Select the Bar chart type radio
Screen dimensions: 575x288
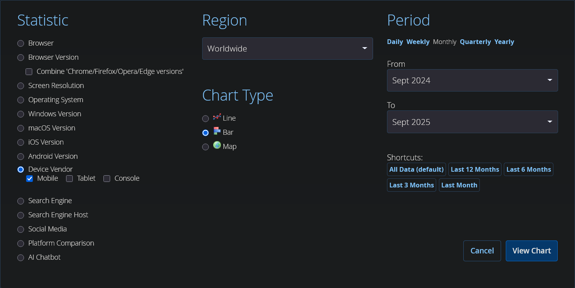205,133
